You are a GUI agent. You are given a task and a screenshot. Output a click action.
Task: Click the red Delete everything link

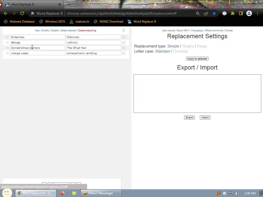pyautogui.click(x=87, y=31)
